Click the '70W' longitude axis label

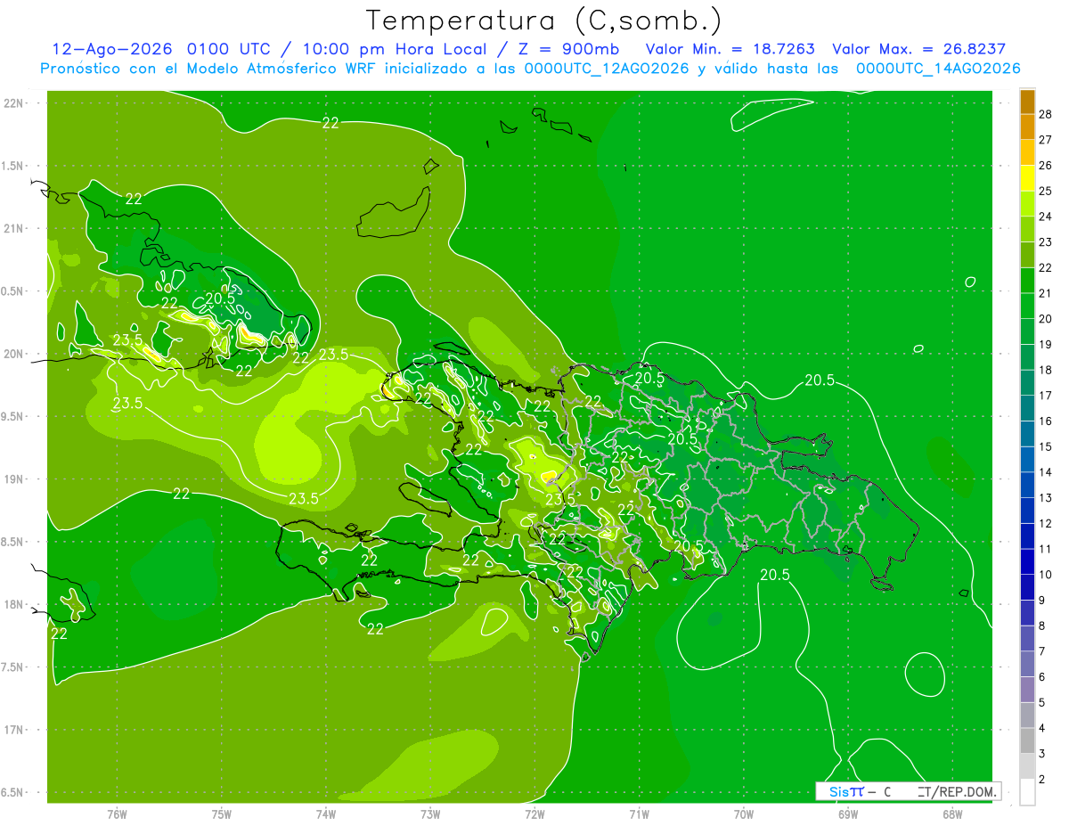coord(744,814)
